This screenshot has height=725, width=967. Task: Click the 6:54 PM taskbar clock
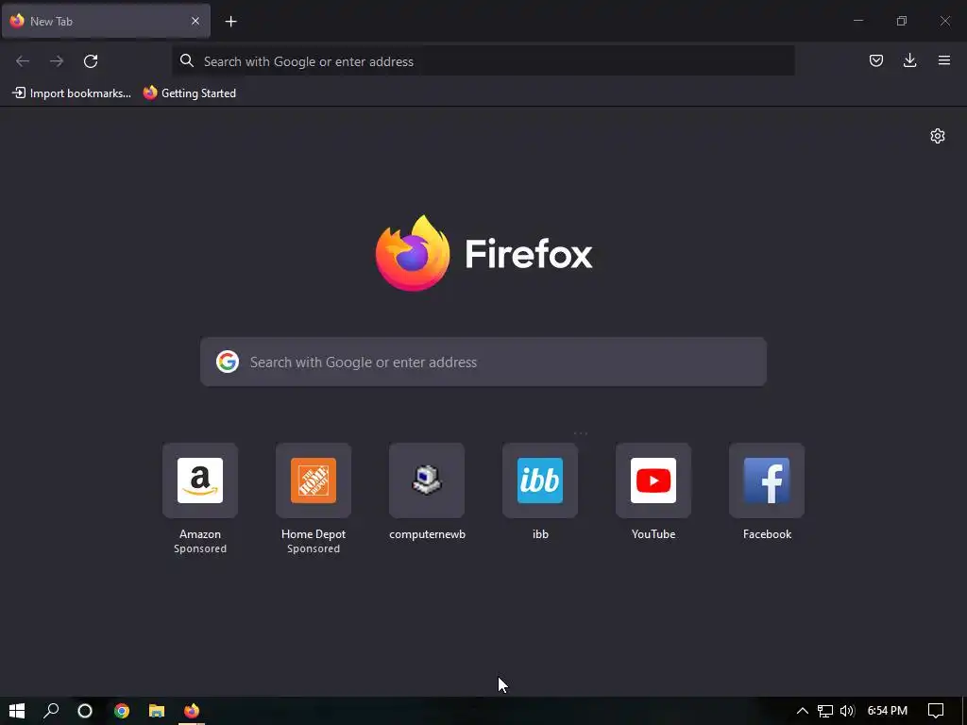[888, 711]
